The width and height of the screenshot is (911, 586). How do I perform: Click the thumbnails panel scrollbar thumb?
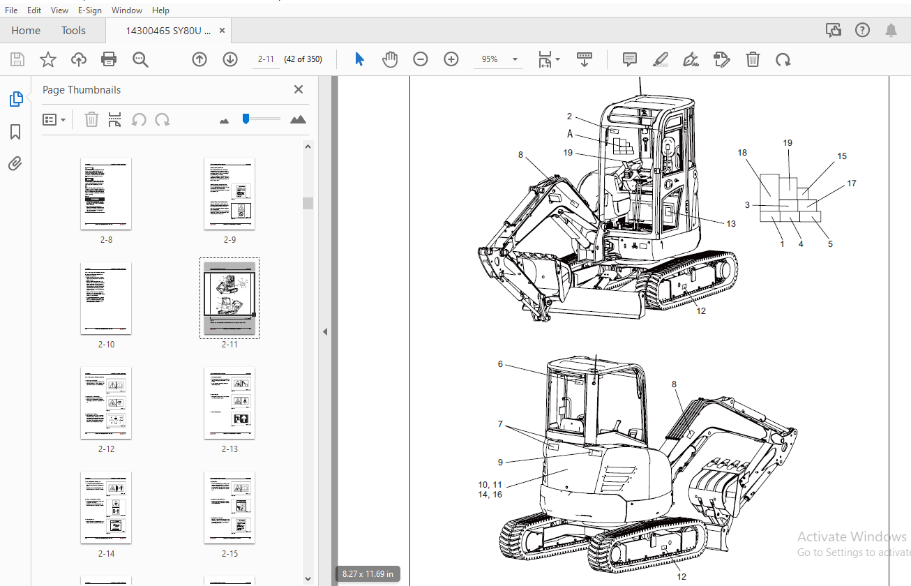tap(308, 203)
